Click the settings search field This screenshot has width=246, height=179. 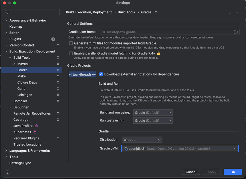click(x=31, y=12)
